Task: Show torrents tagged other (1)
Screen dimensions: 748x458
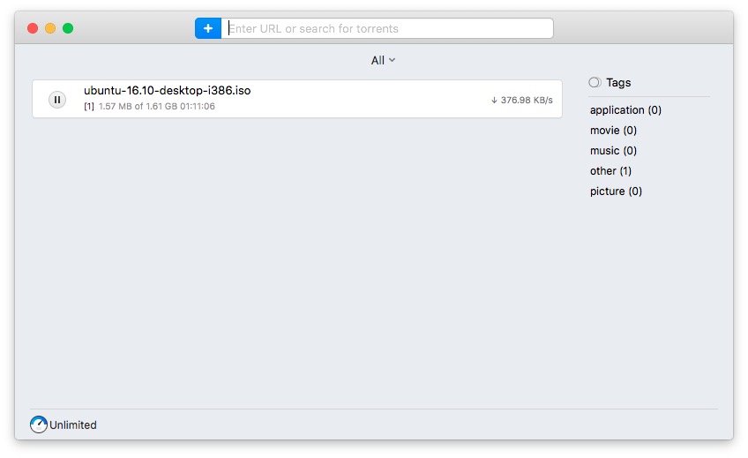Action: pyautogui.click(x=610, y=171)
